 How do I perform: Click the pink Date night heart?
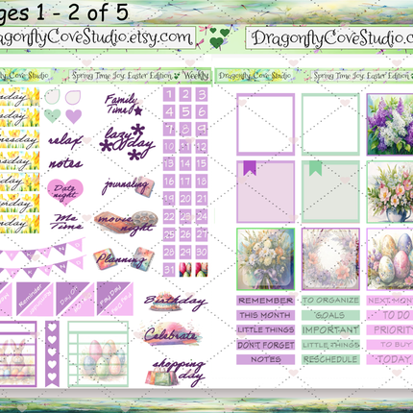click(x=65, y=191)
